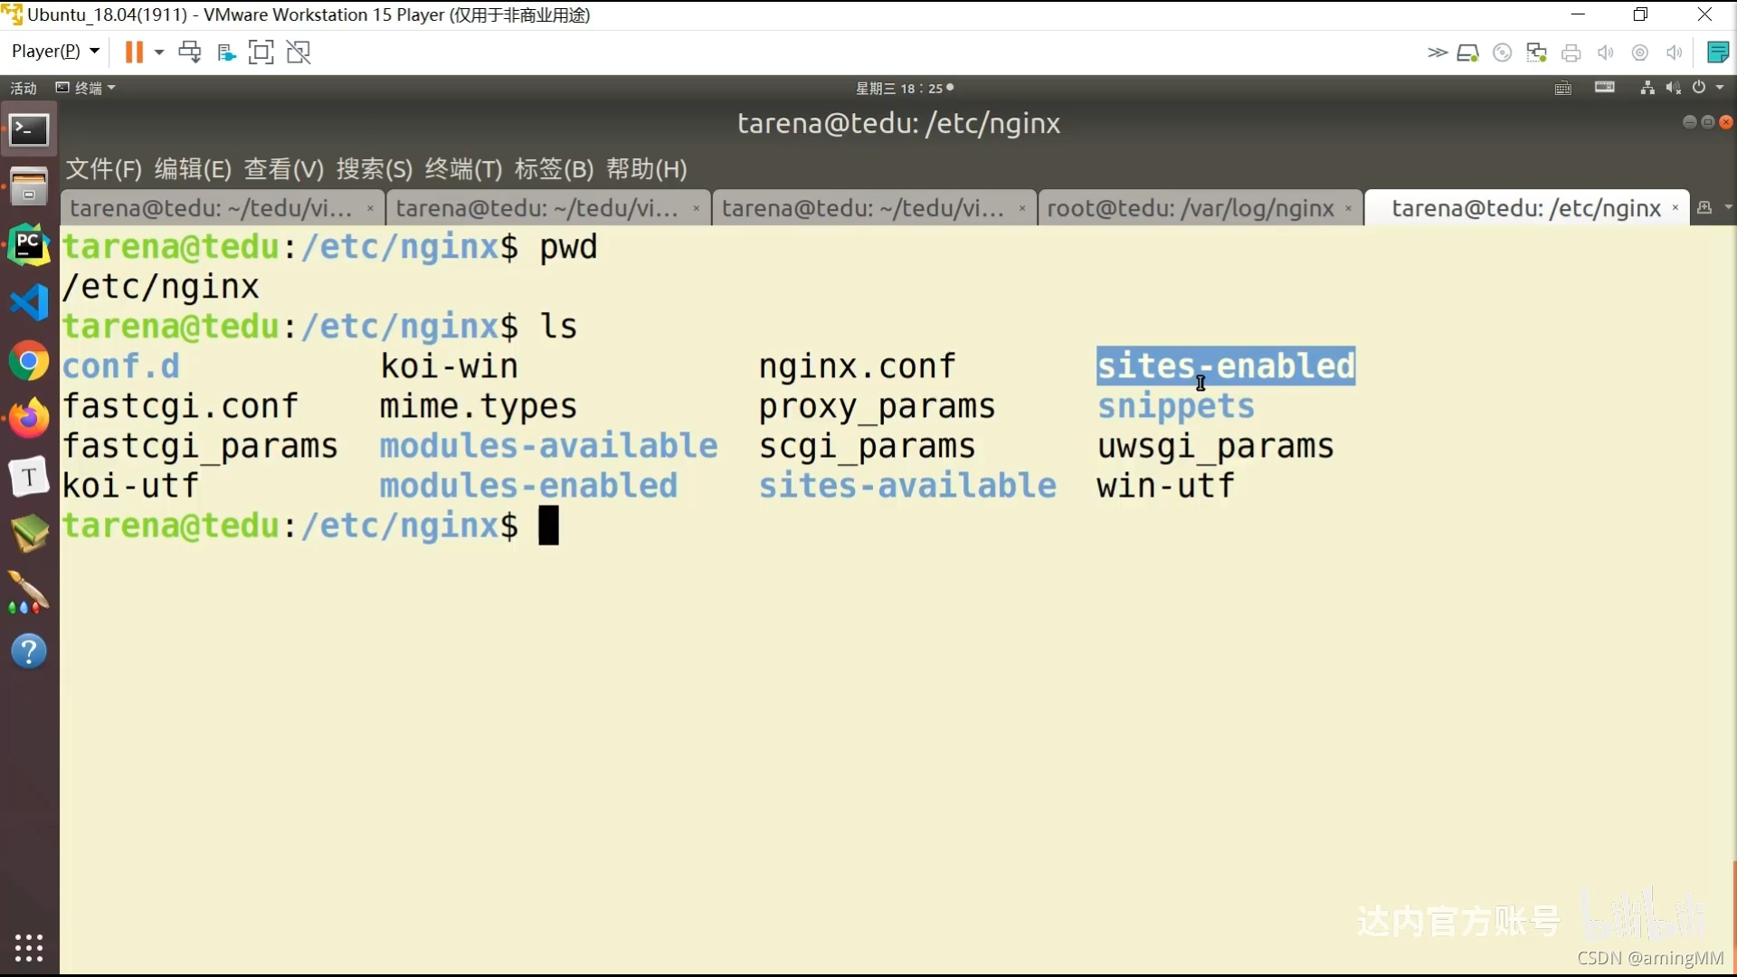Launch Visual Studio Code from dock
The image size is (1737, 977).
point(28,303)
